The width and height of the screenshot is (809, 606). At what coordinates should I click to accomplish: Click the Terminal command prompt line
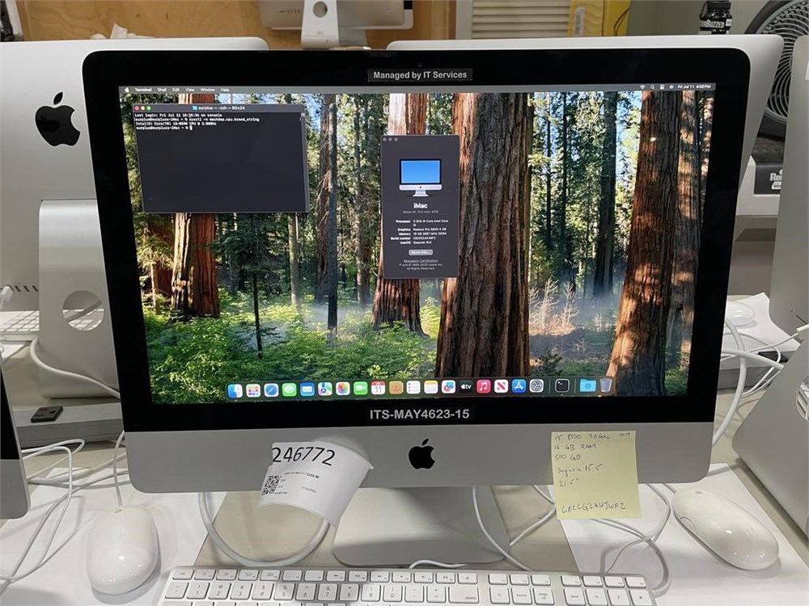(x=164, y=128)
